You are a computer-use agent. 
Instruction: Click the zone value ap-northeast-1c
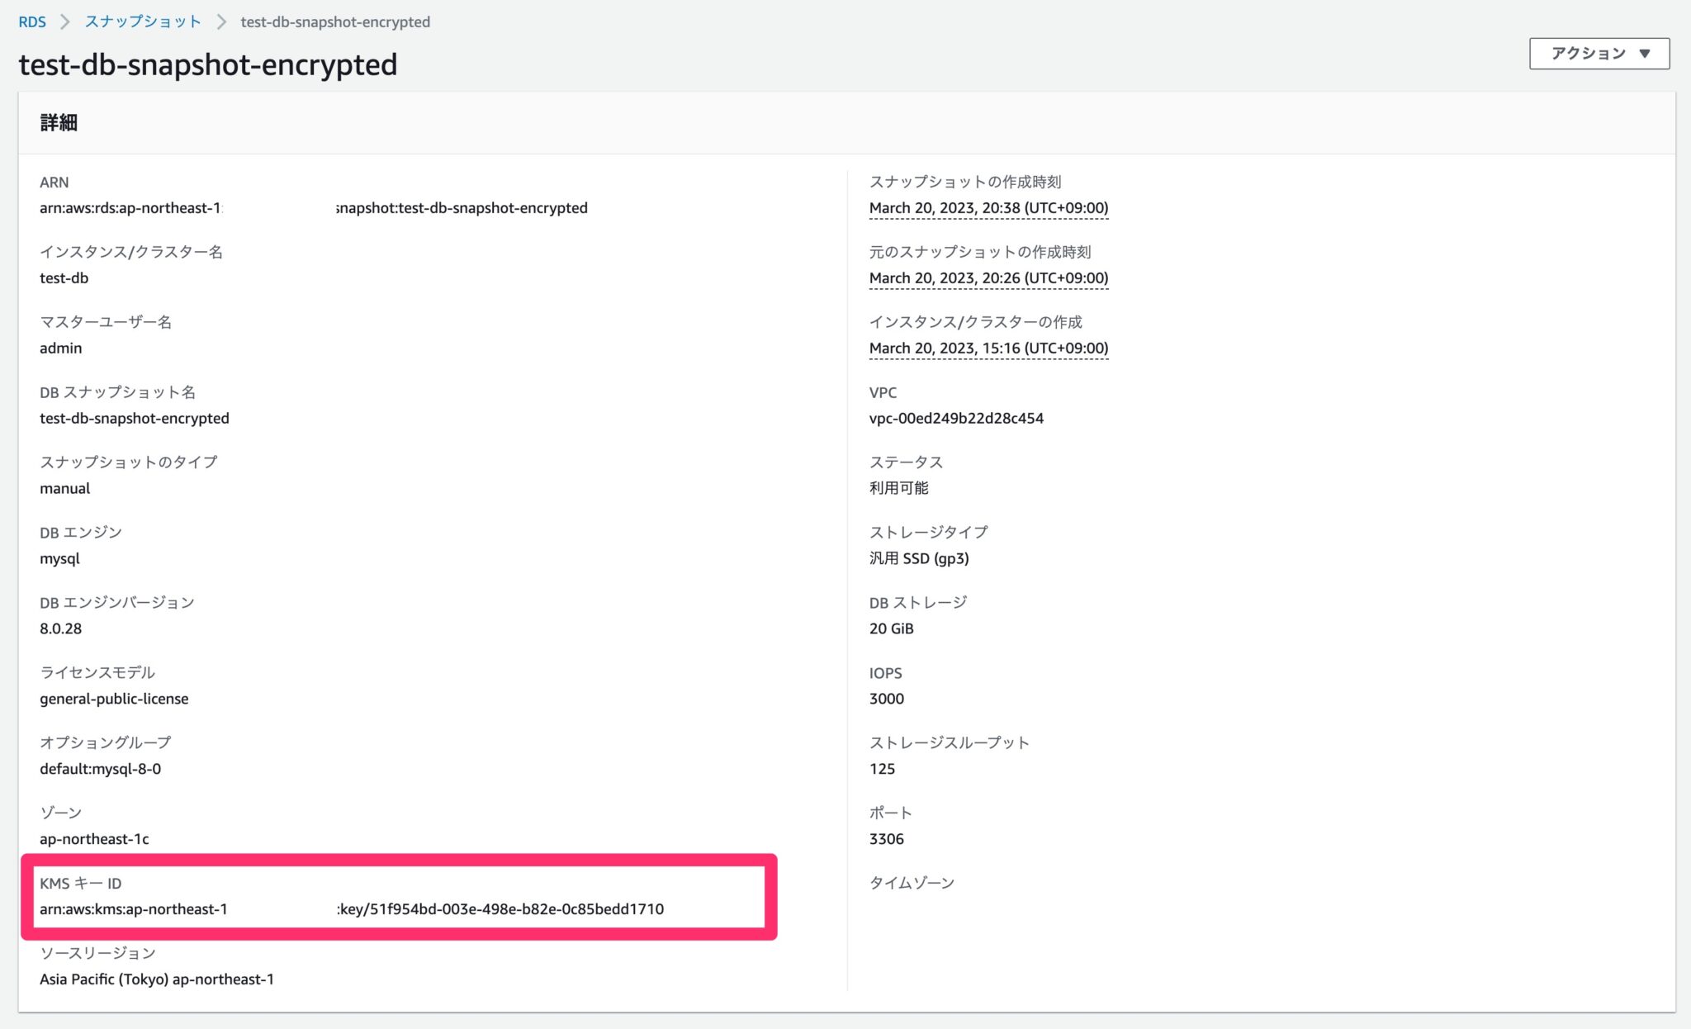tap(96, 838)
